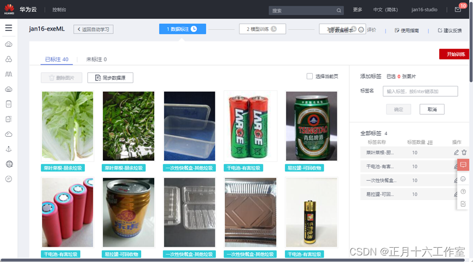This screenshot has width=473, height=262.
Task: Click the first cloud icon in left sidebar
Action: click(x=8, y=44)
